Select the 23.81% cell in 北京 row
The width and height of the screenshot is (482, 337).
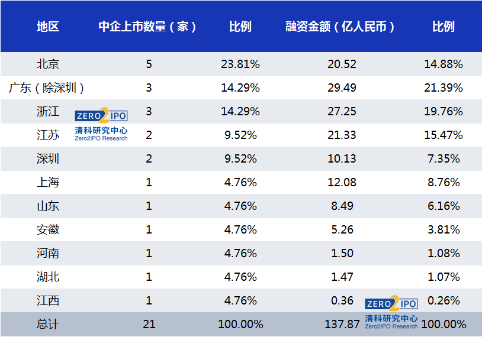coord(240,64)
